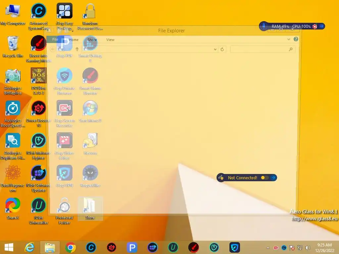The image size is (339, 254).
Task: Open Action Center flag in tray
Action: 292,248
